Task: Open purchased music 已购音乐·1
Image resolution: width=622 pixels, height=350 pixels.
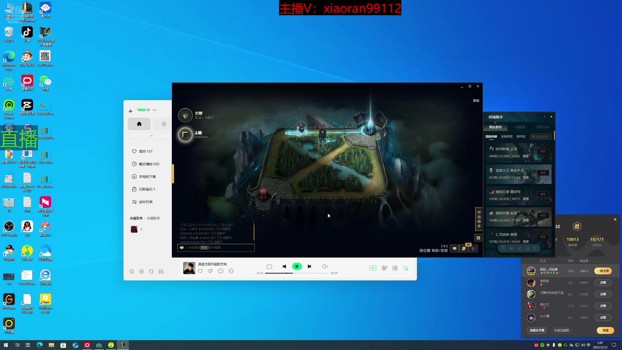Action: (144, 189)
